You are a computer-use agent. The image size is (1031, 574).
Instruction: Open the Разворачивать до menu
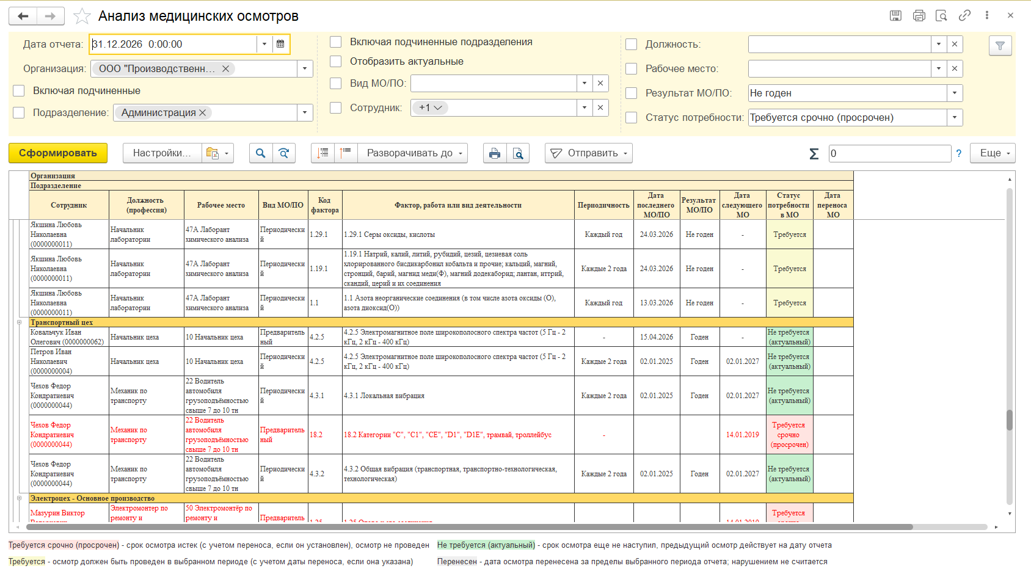(x=413, y=153)
